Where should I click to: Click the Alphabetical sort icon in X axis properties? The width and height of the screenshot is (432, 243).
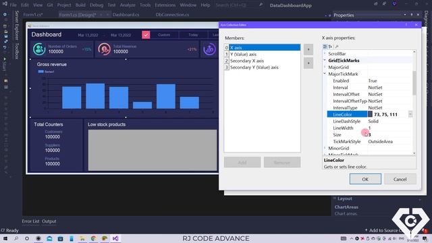coord(330,47)
